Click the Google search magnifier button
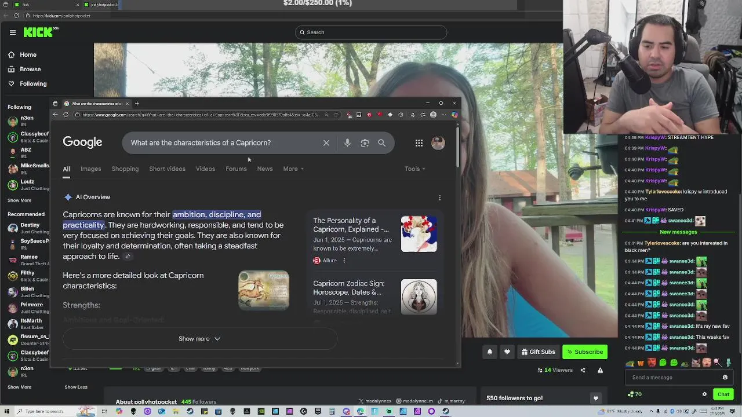The image size is (742, 417). pyautogui.click(x=381, y=143)
